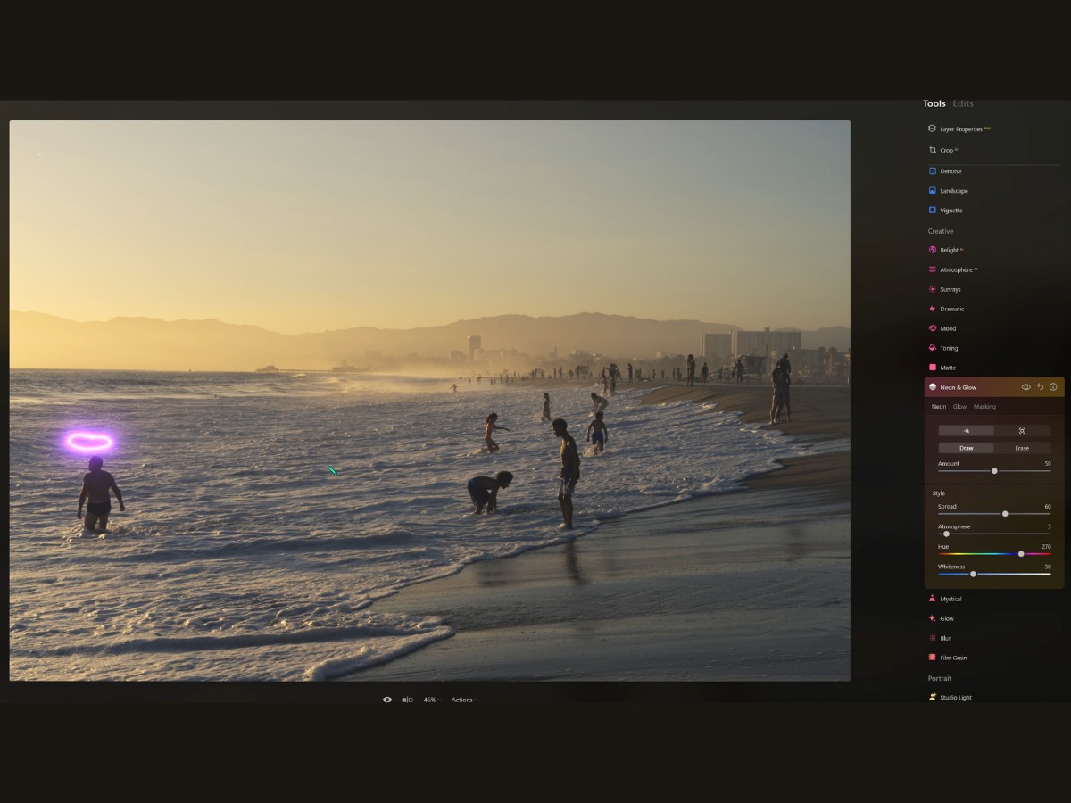Select the Erase mode

[x=1022, y=448]
